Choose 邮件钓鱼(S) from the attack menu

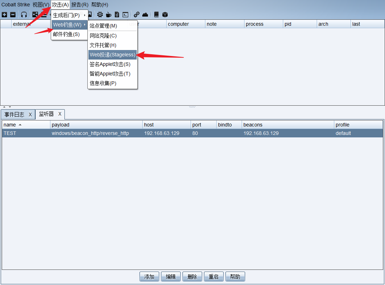69,35
